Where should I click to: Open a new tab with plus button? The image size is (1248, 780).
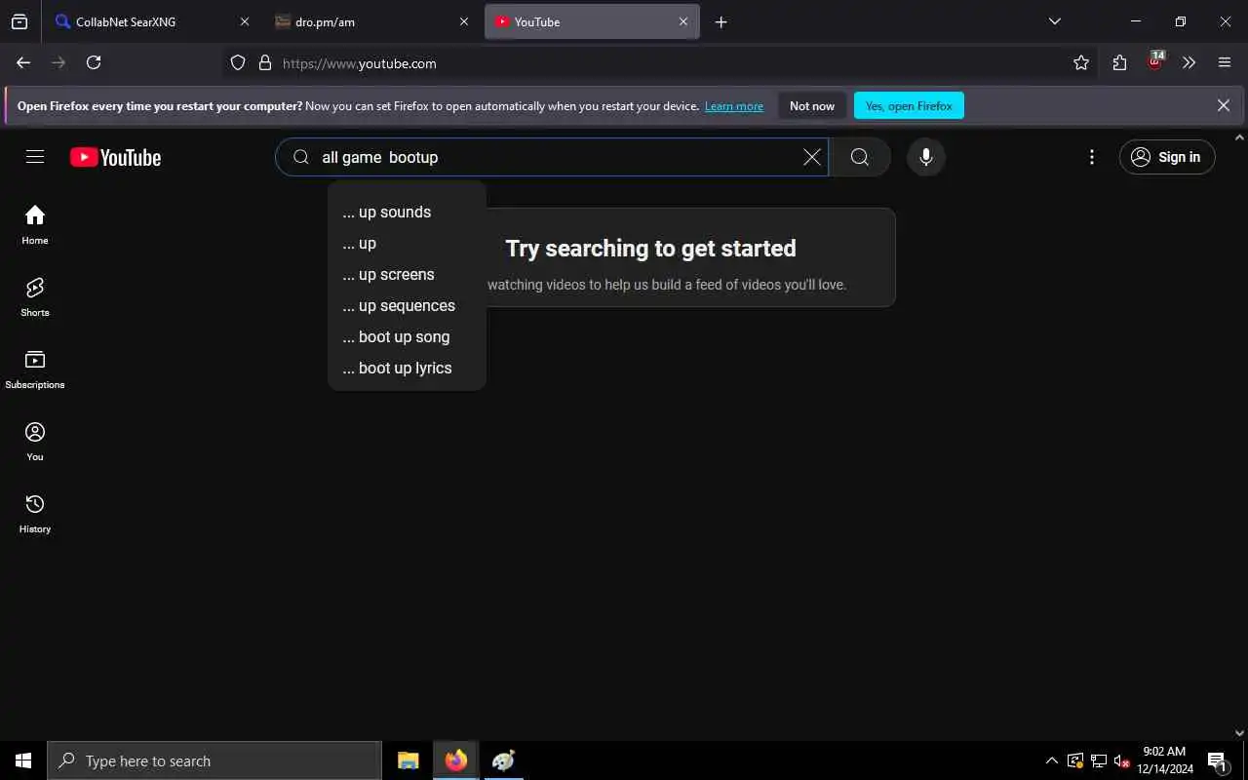tap(721, 21)
